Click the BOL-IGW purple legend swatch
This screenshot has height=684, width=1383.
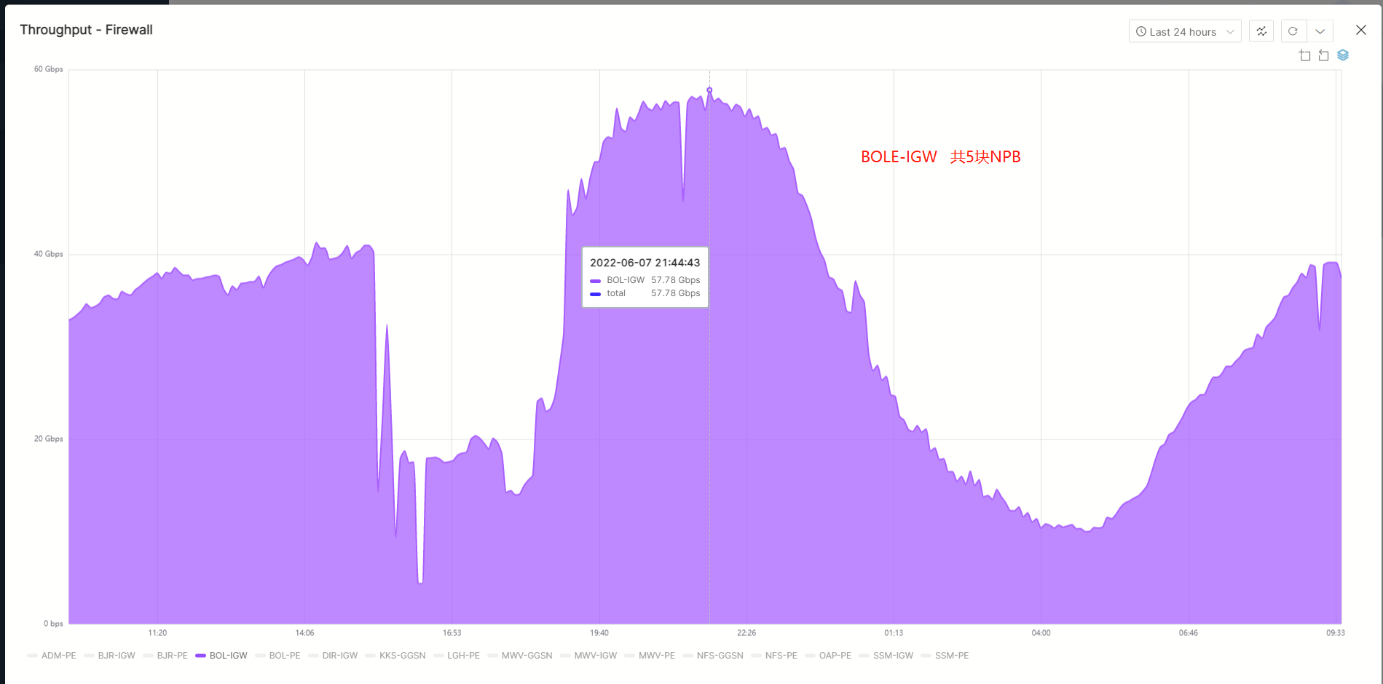tap(201, 656)
